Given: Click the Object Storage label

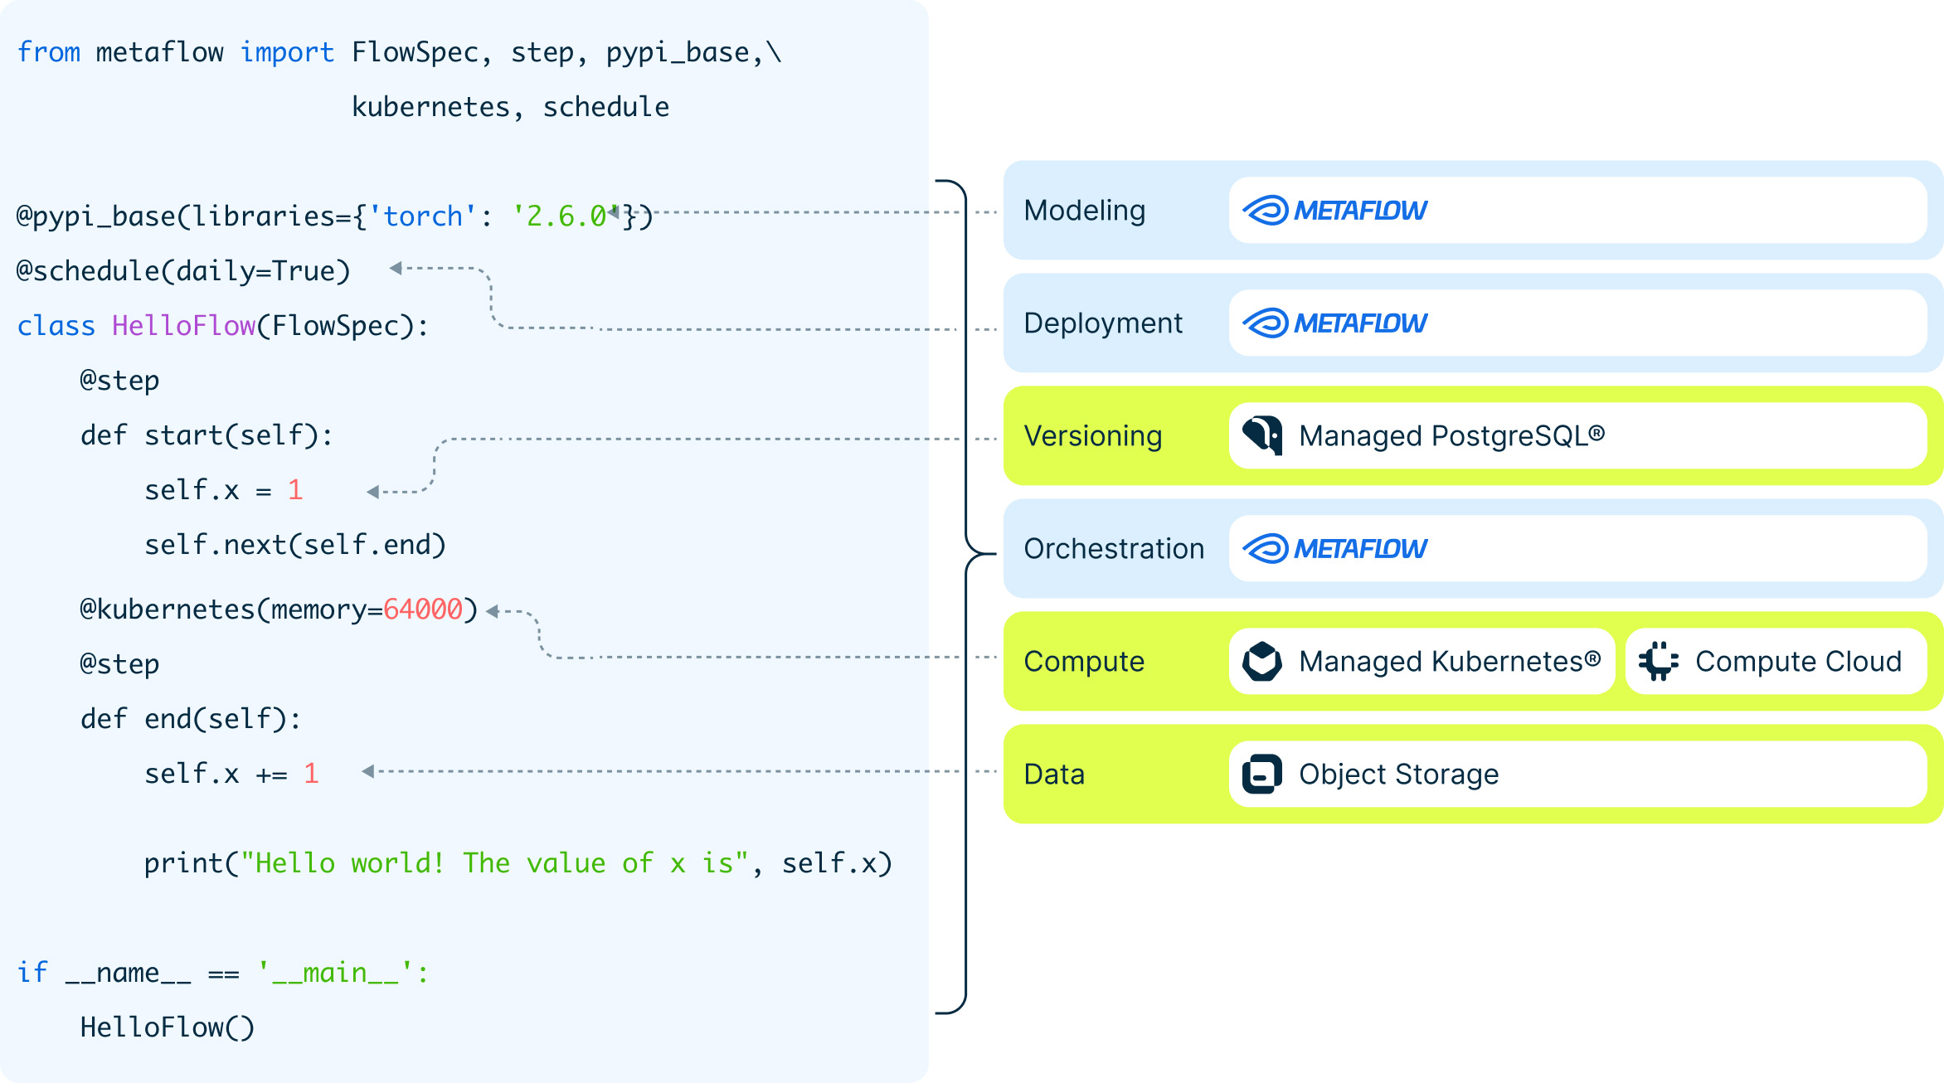Looking at the screenshot, I should pos(1399,775).
